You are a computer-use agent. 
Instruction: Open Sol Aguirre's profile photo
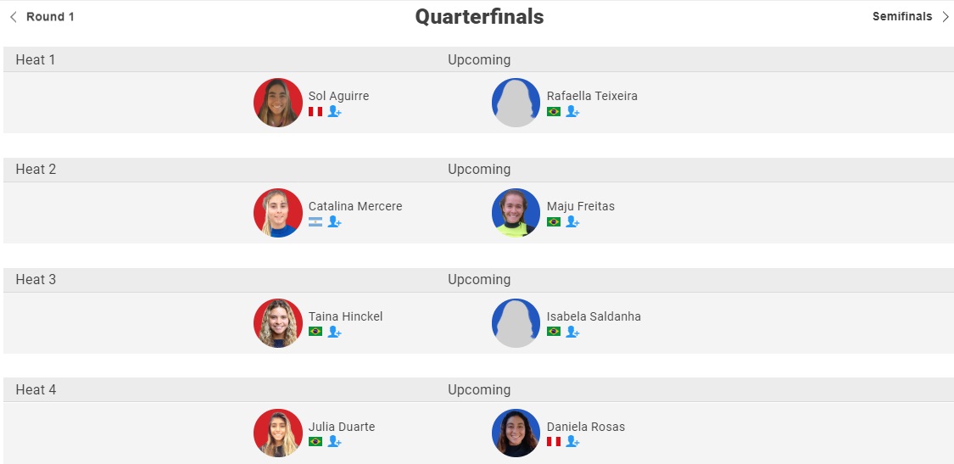pos(278,103)
